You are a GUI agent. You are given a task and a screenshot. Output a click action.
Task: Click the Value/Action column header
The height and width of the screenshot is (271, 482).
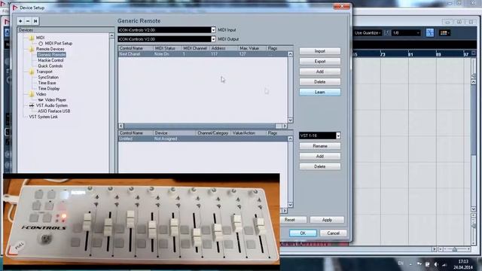(244, 133)
